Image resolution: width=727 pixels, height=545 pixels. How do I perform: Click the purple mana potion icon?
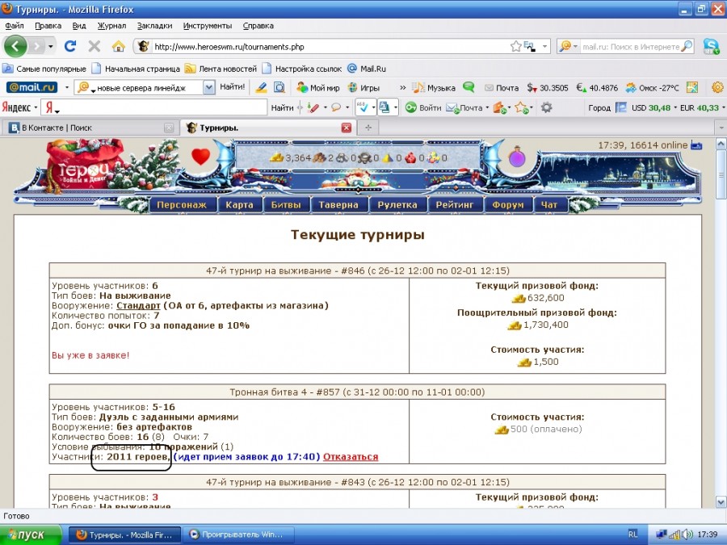tap(517, 157)
